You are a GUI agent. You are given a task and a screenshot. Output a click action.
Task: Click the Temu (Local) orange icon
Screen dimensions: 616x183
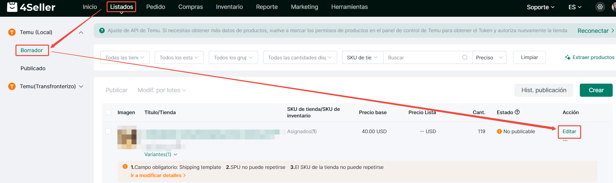[x=12, y=32]
